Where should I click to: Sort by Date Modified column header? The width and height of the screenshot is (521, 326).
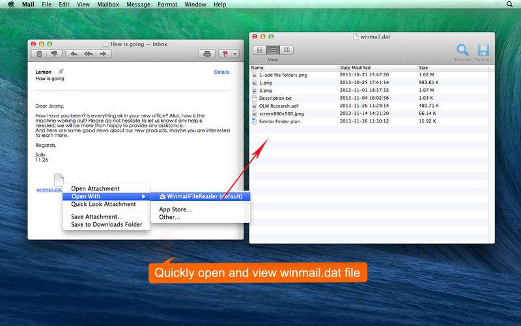coord(378,68)
